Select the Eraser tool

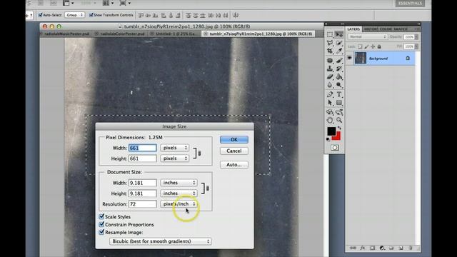(x=330, y=77)
